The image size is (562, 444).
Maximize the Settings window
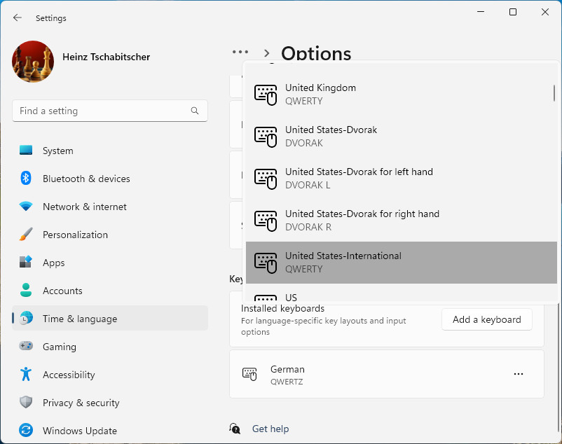513,12
